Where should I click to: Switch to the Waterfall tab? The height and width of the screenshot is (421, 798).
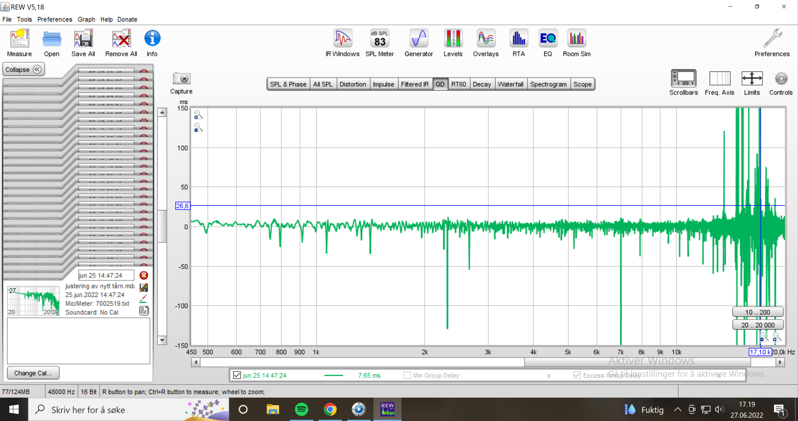pyautogui.click(x=510, y=84)
